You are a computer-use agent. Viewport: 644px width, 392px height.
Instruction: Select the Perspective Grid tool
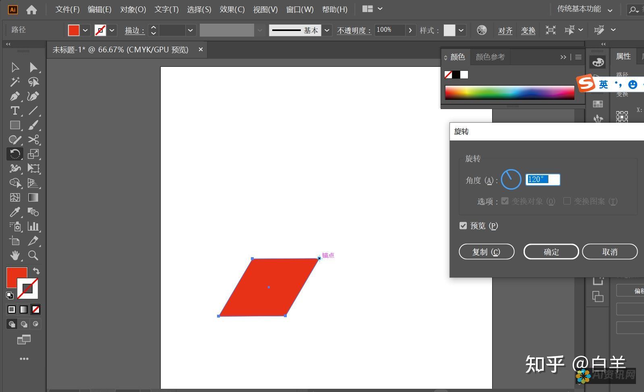coord(33,183)
